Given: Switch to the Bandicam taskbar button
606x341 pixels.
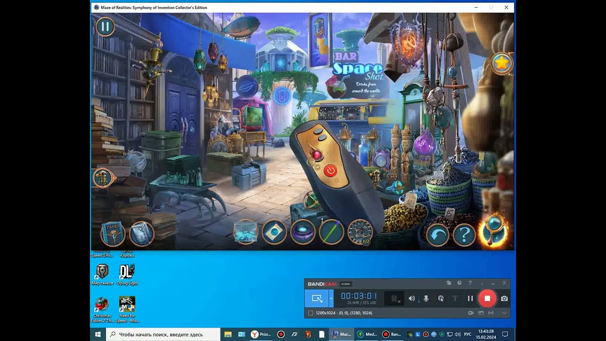Looking at the screenshot, I should 392,334.
